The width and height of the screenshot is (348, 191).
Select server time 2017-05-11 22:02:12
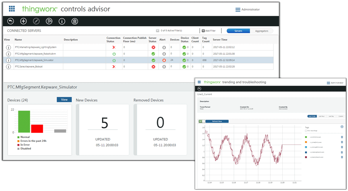point(224,47)
